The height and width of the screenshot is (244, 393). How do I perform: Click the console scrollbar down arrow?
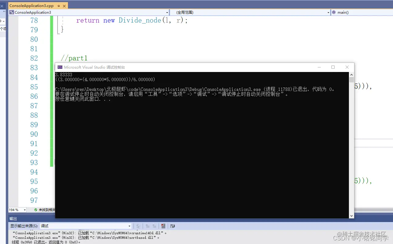[x=351, y=216]
